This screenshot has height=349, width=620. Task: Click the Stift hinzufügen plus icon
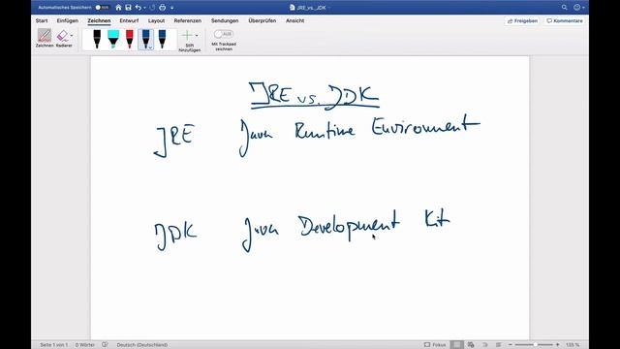coord(187,36)
